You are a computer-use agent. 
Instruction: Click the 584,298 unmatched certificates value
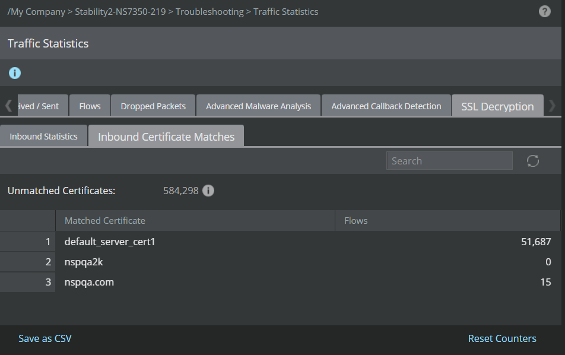[x=181, y=191]
